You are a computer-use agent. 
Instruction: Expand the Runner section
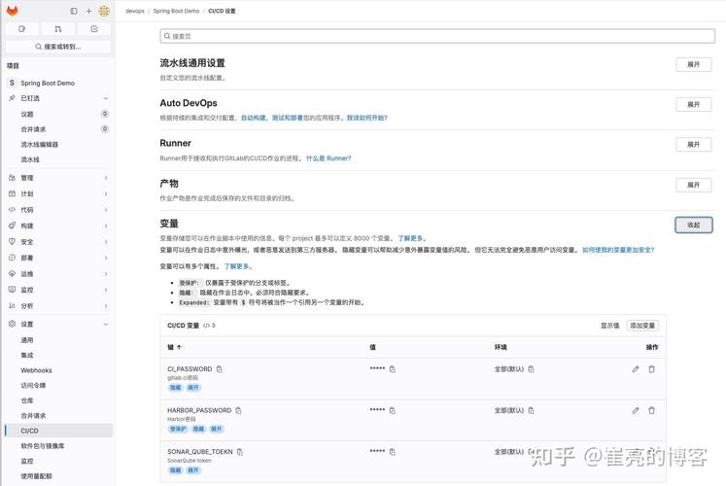693,145
